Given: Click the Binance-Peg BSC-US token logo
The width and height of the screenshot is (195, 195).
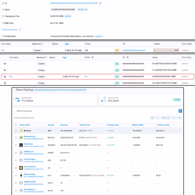Looking at the screenshot, I should click(21, 138).
